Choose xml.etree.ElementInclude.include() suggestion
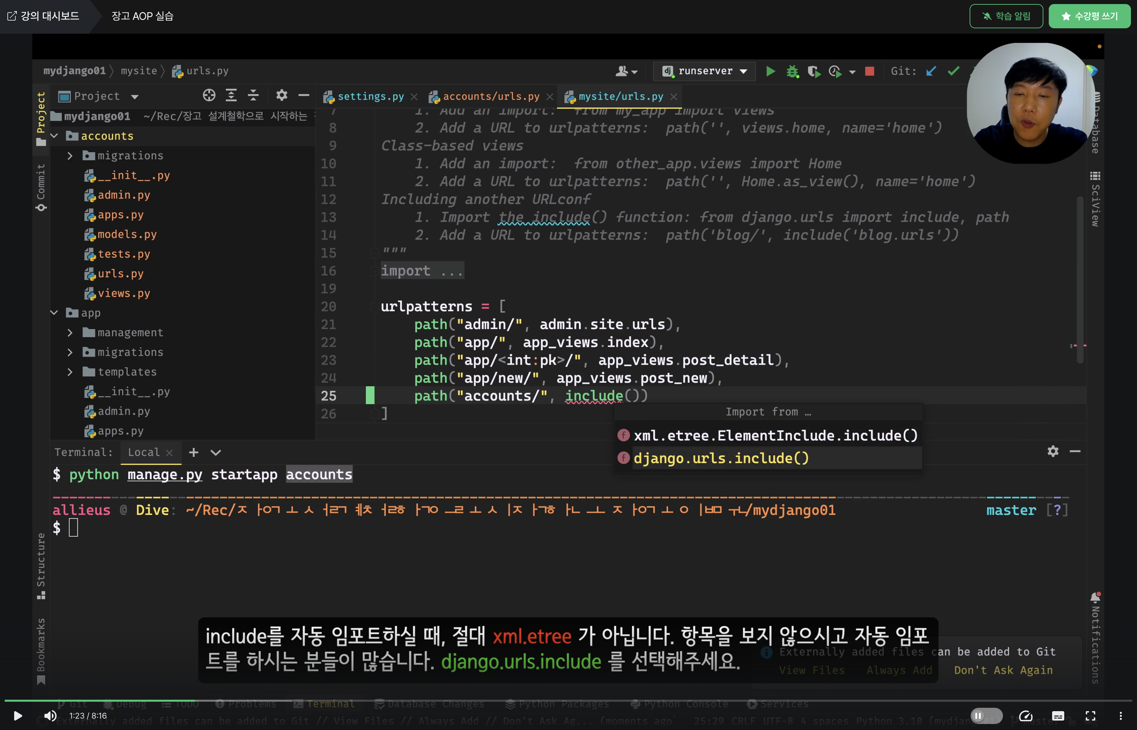The height and width of the screenshot is (730, 1137). [768, 435]
